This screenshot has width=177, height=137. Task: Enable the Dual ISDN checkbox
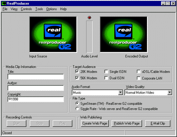click(x=106, y=78)
